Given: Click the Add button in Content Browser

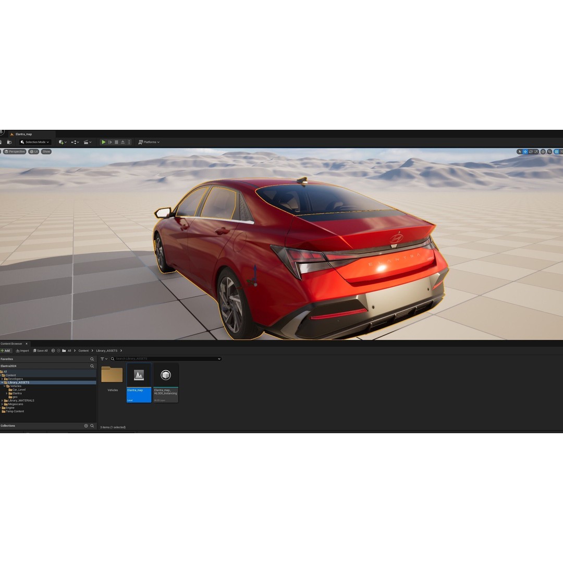Looking at the screenshot, I should 6,350.
